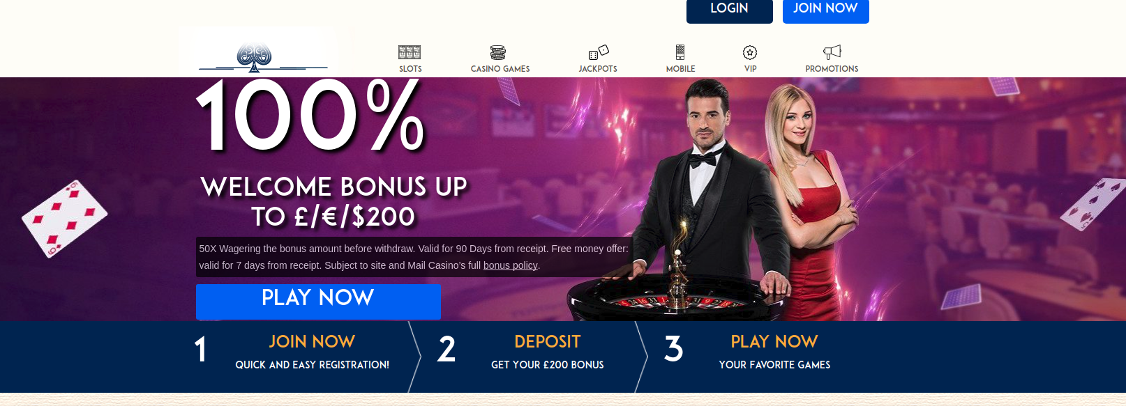Open the Casino Games chips icon
Screen dimensions: 1126x406
497,52
